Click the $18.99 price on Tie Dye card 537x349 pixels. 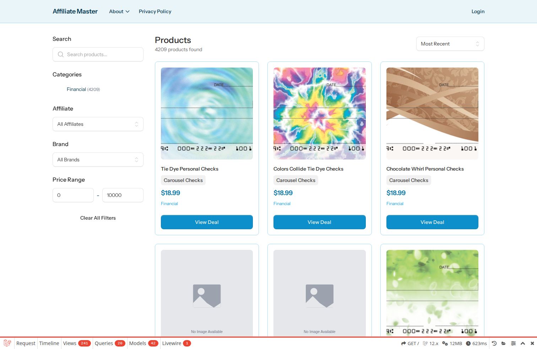[170, 193]
